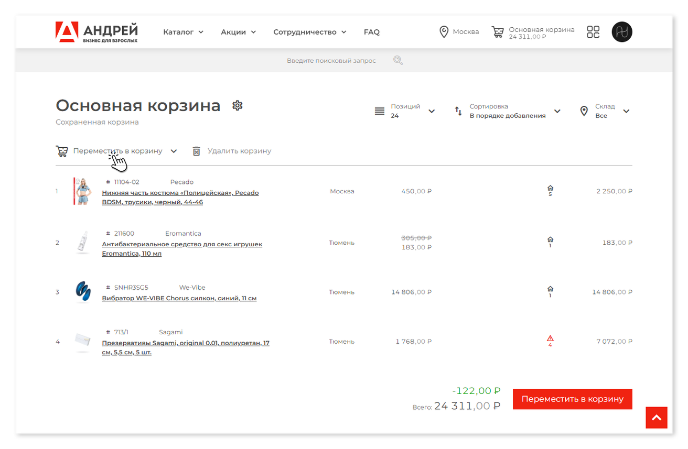Open thumbnail of Pecado costume item
688x449 pixels.
(x=83, y=191)
